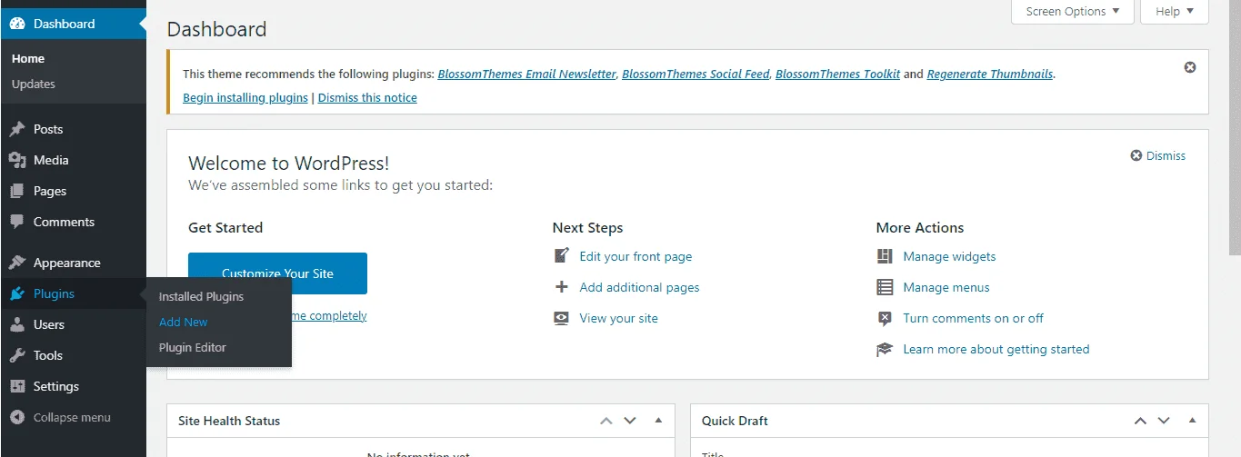Open BlossomThemes Email Newsletter plugin link
The width and height of the screenshot is (1241, 457).
coord(526,75)
